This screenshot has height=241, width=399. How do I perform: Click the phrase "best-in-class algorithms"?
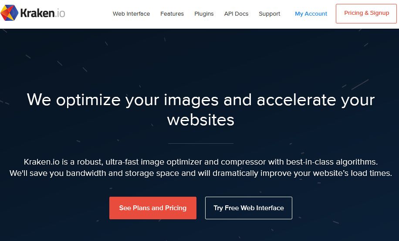pyautogui.click(x=332, y=162)
